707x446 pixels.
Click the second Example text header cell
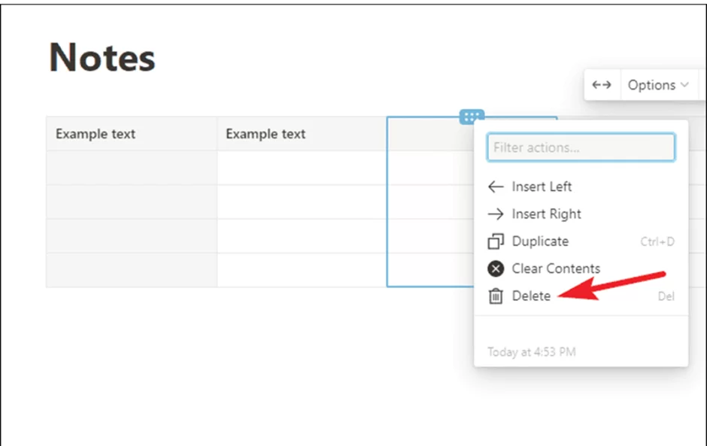[x=302, y=133]
